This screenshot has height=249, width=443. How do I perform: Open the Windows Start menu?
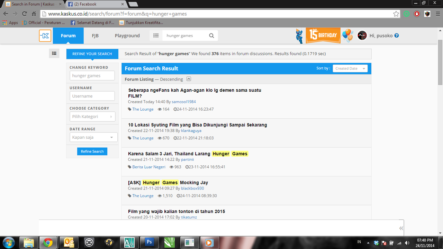[x=8, y=242]
